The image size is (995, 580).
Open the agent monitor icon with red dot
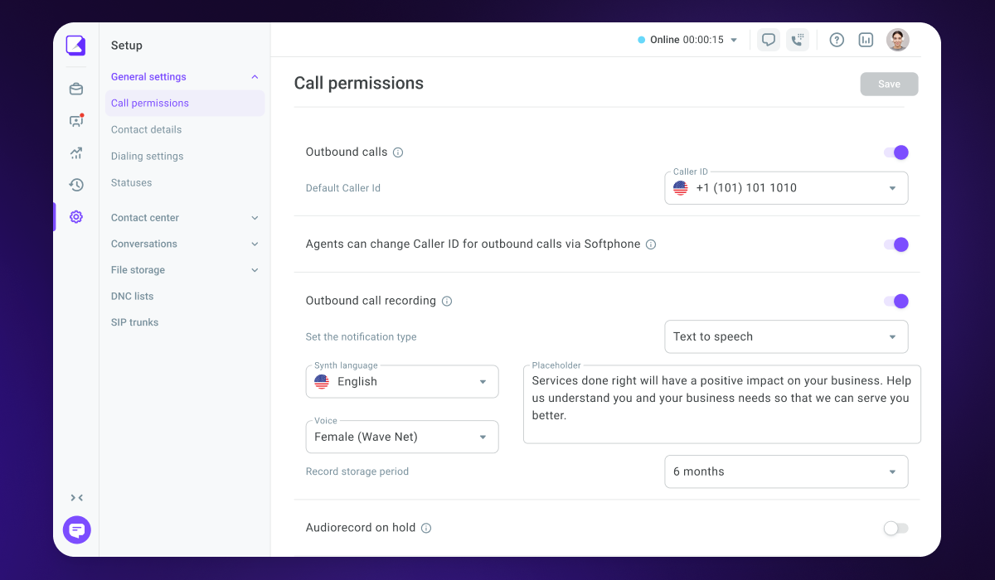click(x=76, y=121)
